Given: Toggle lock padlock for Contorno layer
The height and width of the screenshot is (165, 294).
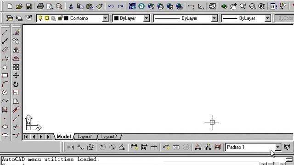Looking at the screenshot, I should (x=60, y=18).
